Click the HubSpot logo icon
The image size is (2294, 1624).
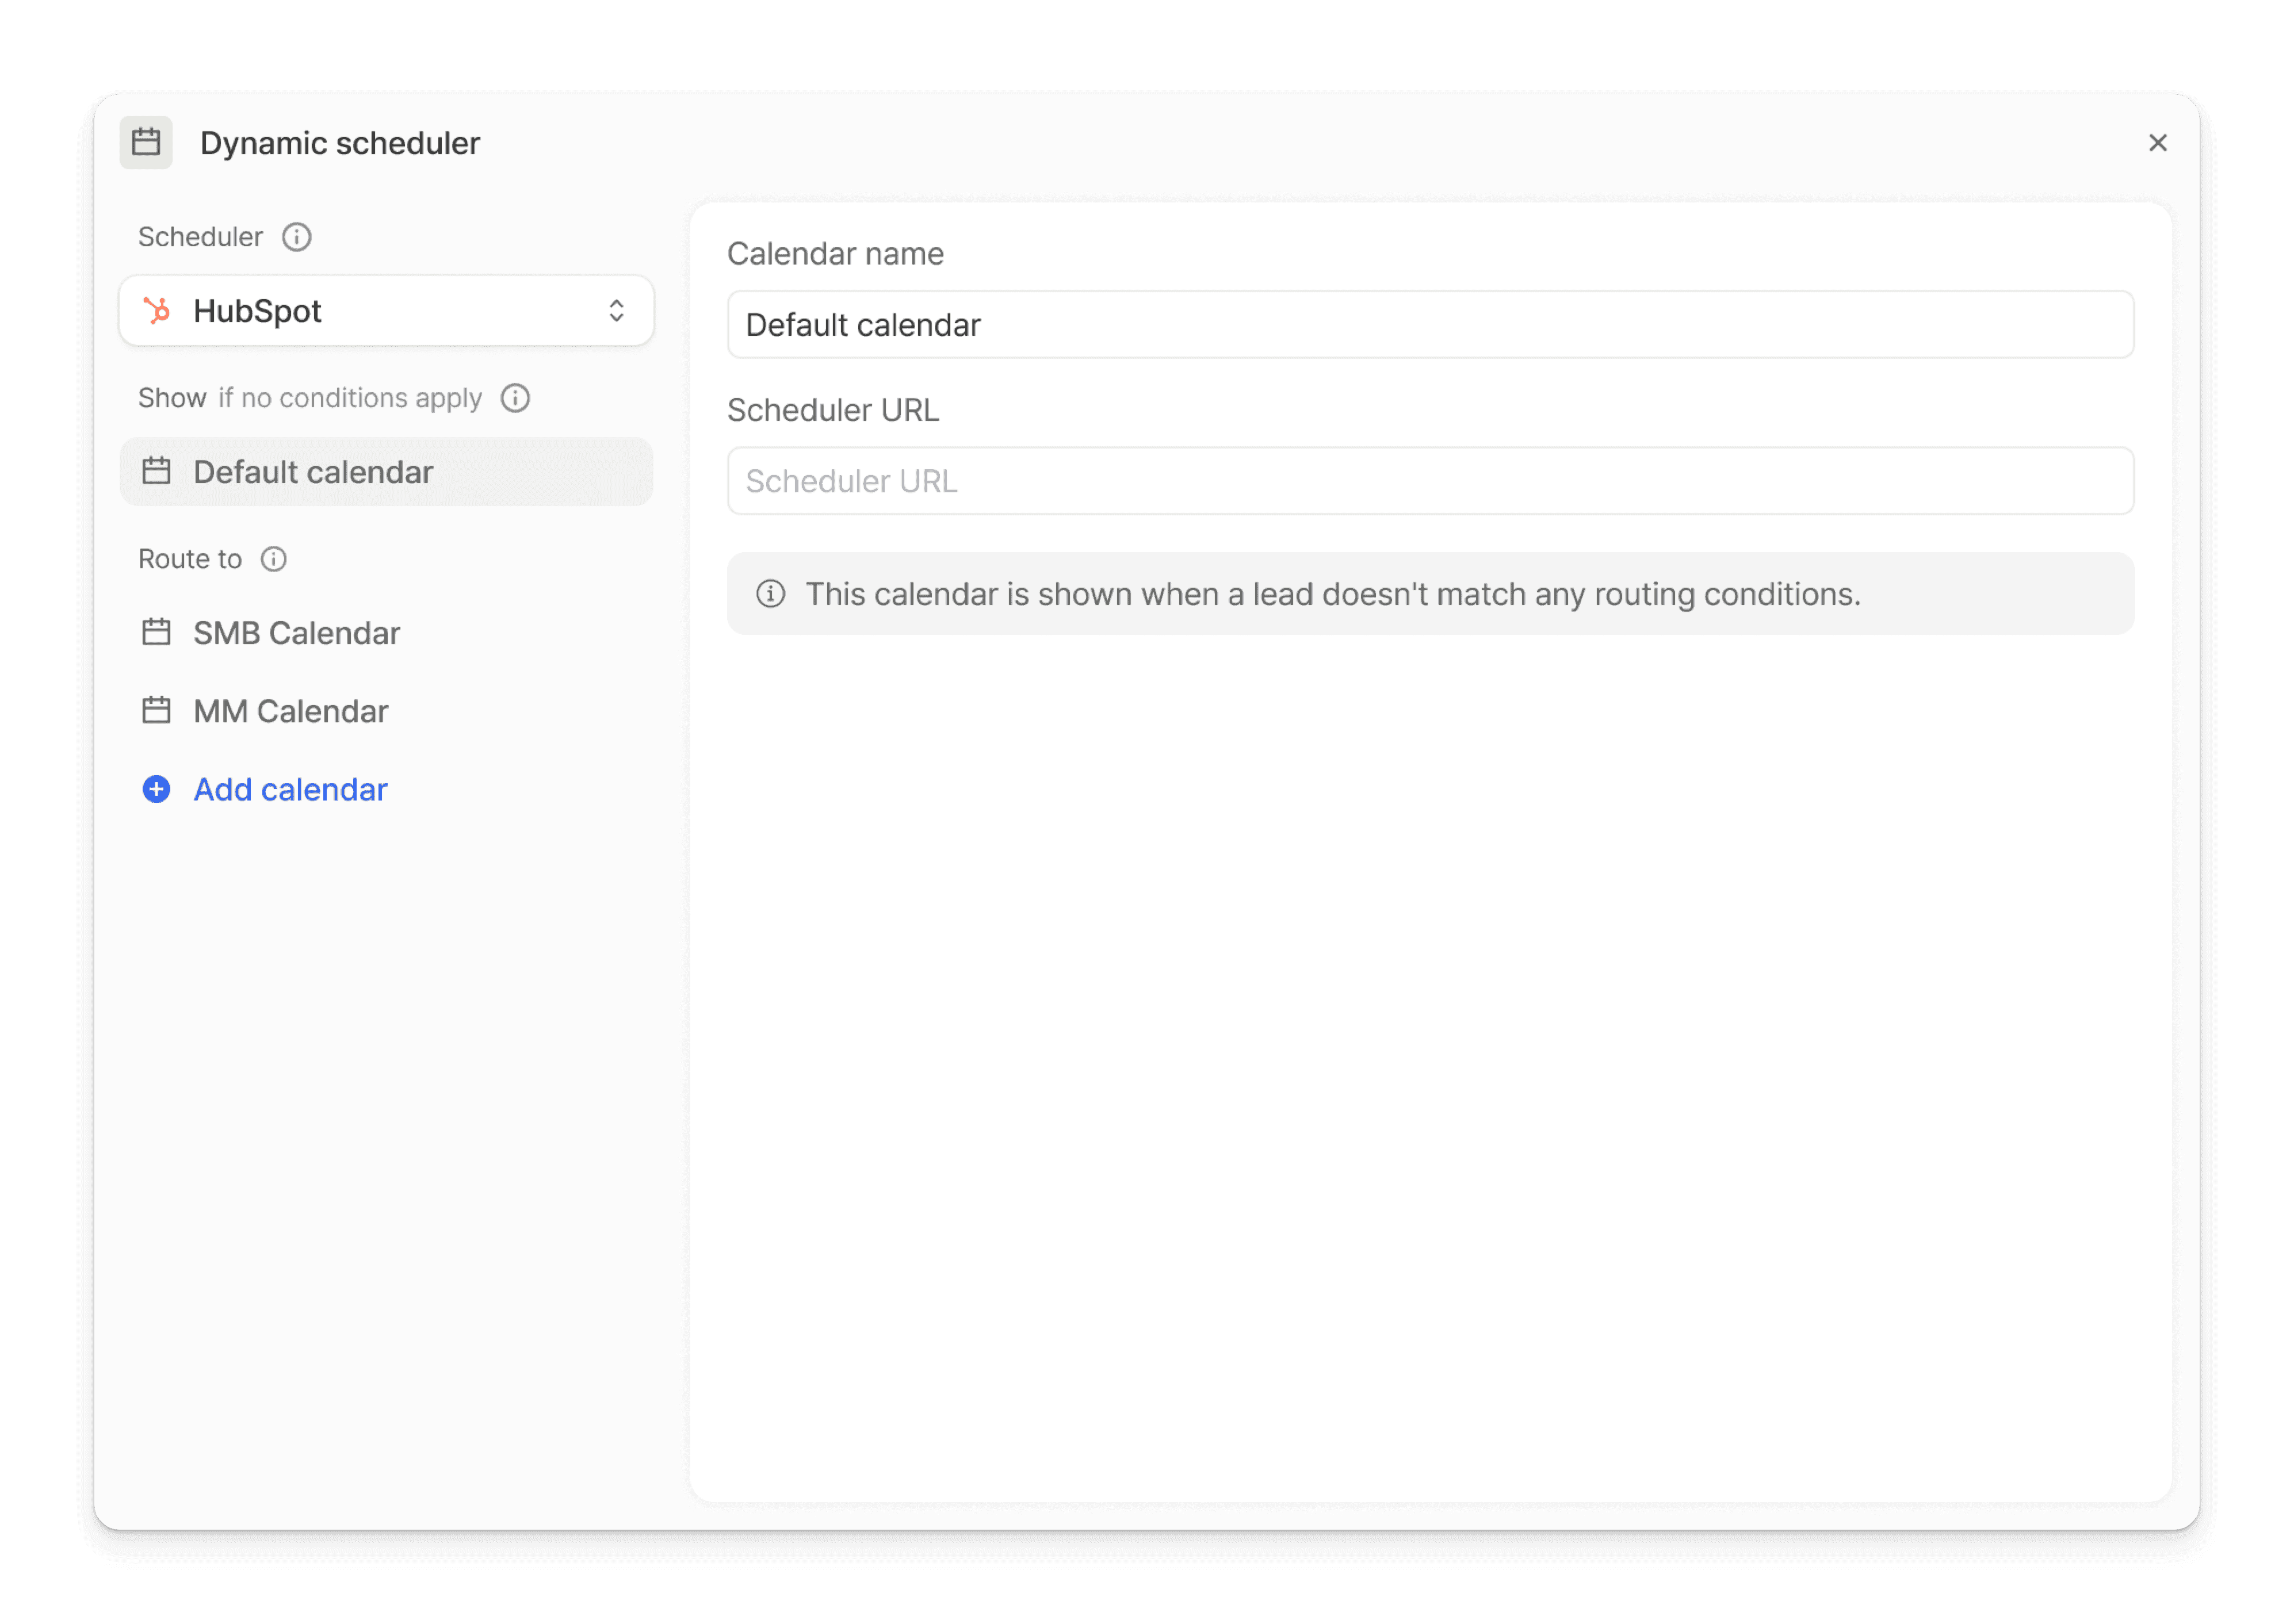click(x=157, y=311)
